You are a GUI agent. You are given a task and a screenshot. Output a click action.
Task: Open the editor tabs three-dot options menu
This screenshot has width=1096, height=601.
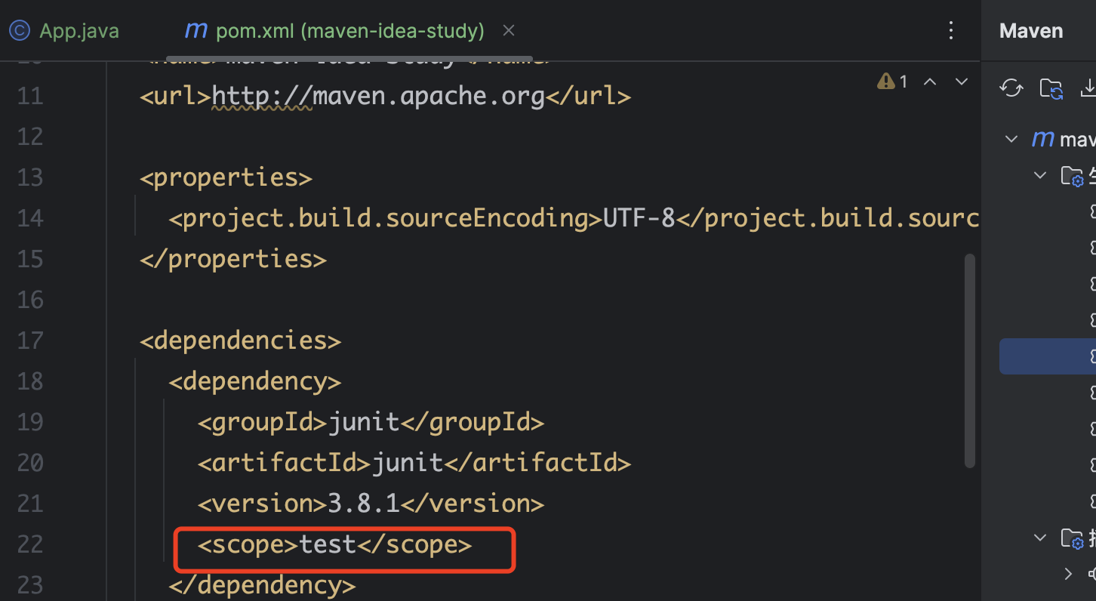click(x=951, y=31)
